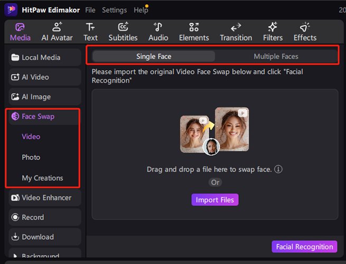Open the File menu
This screenshot has height=264, width=346.
[90, 10]
